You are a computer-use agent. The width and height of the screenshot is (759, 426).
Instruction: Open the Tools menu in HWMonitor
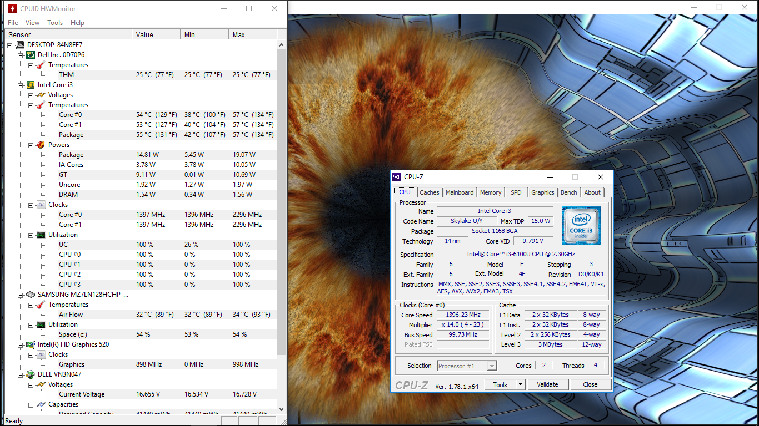[x=55, y=23]
